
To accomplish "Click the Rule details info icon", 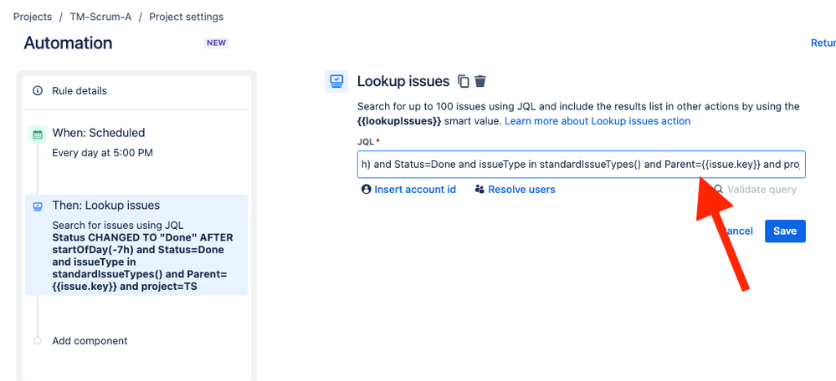I will pyautogui.click(x=38, y=91).
